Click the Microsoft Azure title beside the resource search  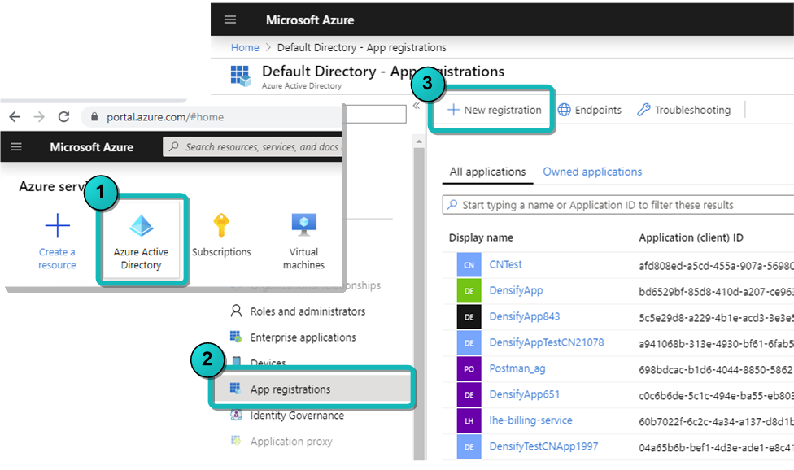(x=92, y=146)
